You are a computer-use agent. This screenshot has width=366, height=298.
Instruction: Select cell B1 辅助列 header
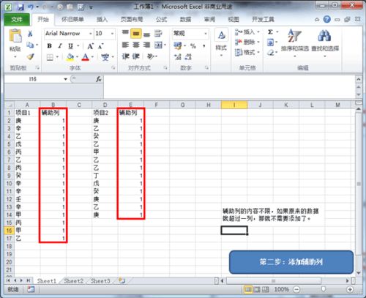tap(53, 113)
